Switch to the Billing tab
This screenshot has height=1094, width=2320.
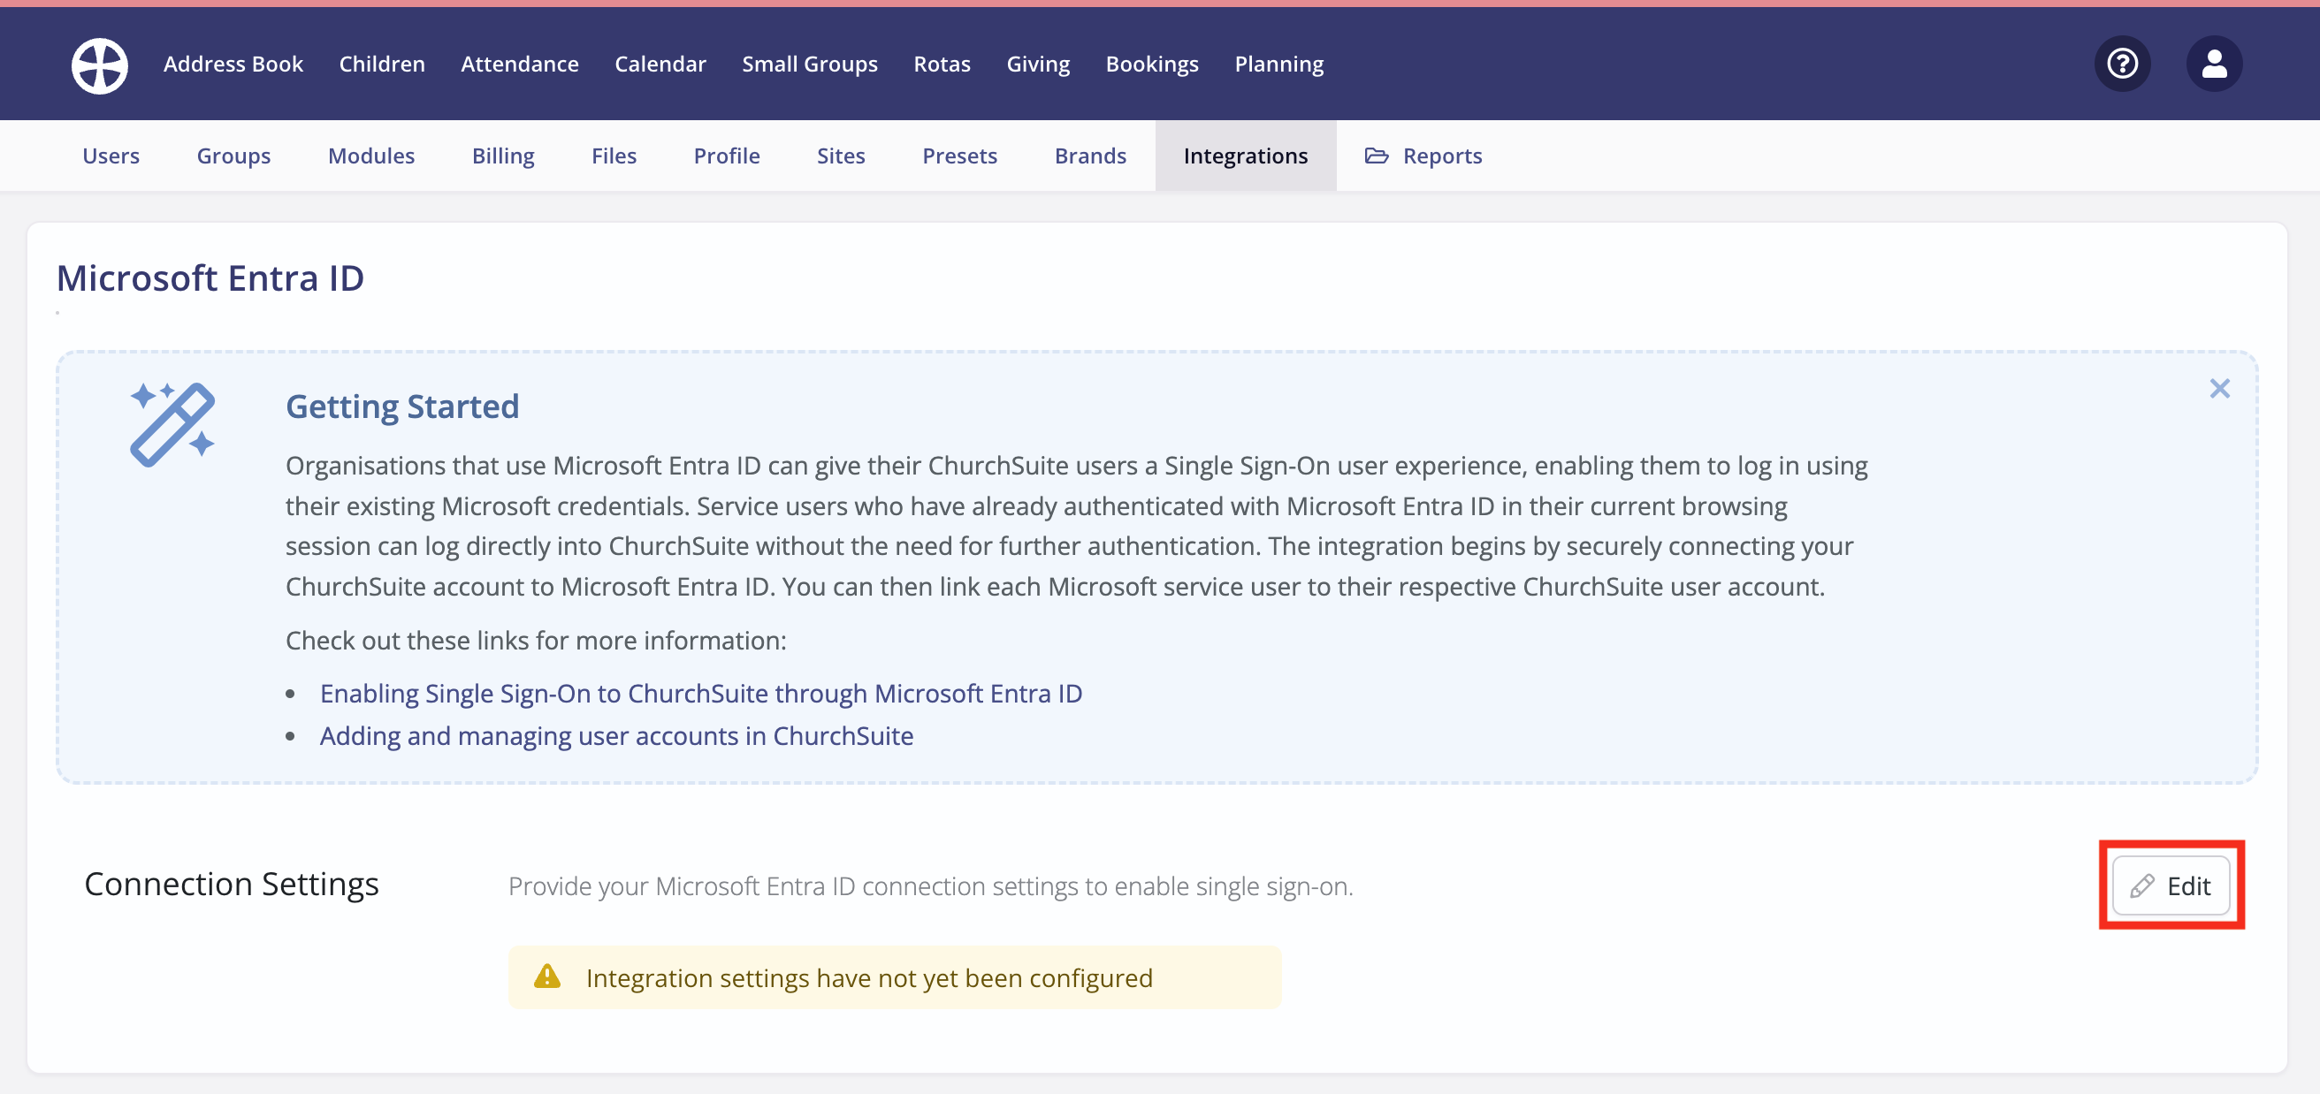(x=502, y=156)
